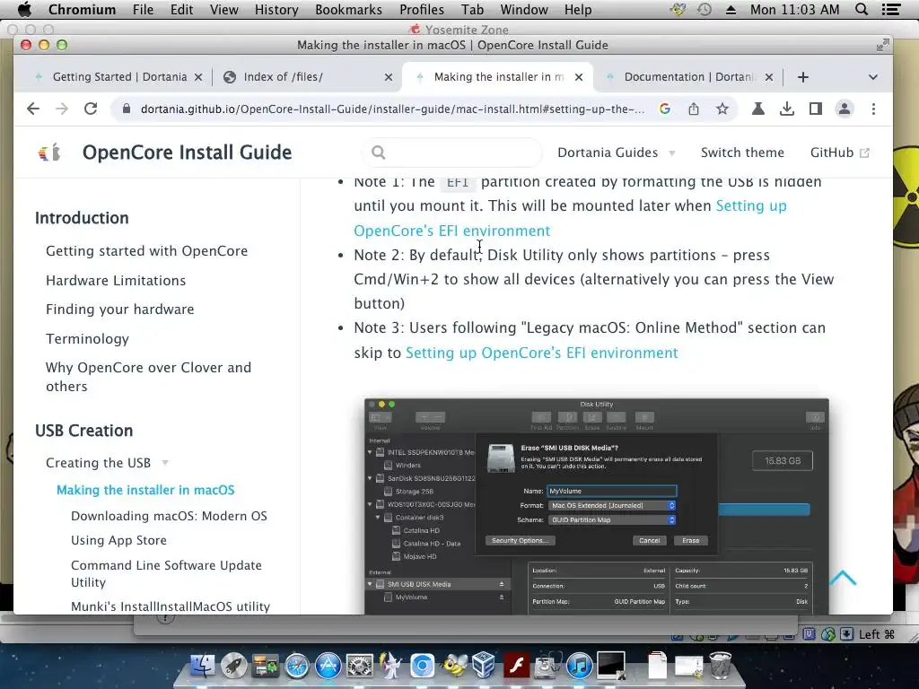Toggle Switch theme in header
The image size is (919, 689).
coord(742,153)
